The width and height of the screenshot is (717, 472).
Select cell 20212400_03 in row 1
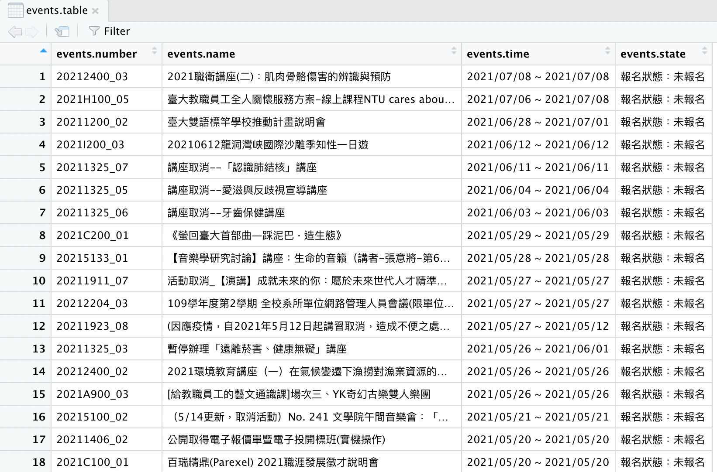pyautogui.click(x=92, y=77)
